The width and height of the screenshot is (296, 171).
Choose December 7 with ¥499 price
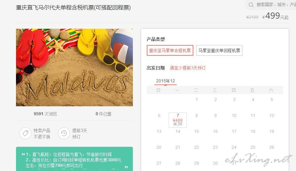(x=178, y=120)
